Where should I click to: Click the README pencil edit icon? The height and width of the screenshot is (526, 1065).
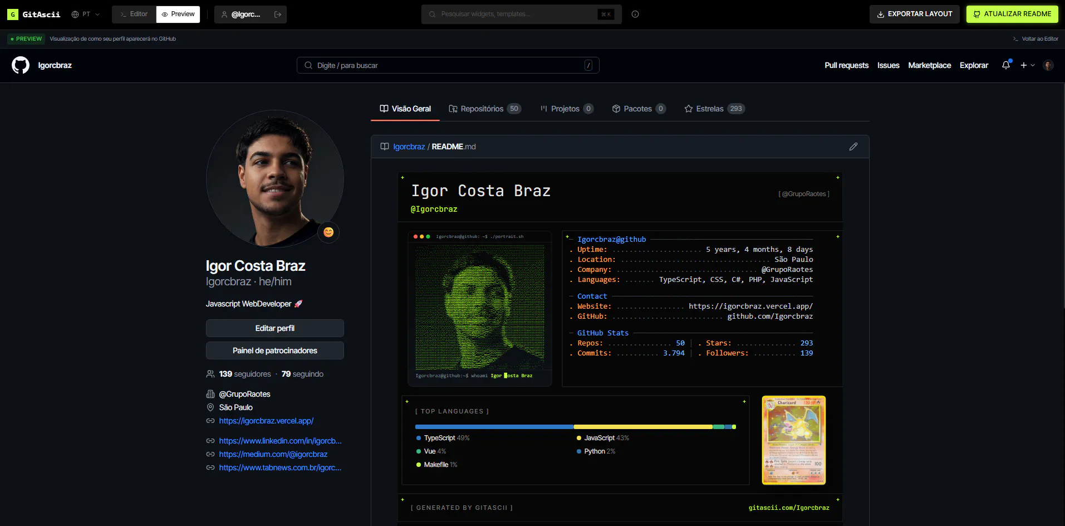pos(853,147)
